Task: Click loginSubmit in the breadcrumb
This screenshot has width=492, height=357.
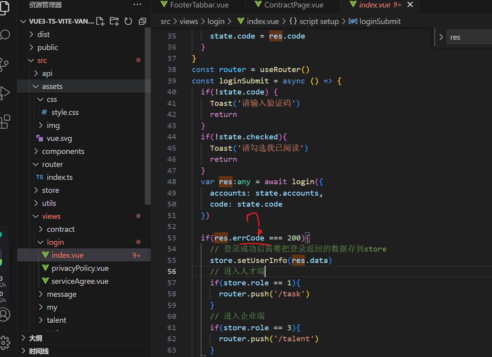Action: [x=380, y=22]
